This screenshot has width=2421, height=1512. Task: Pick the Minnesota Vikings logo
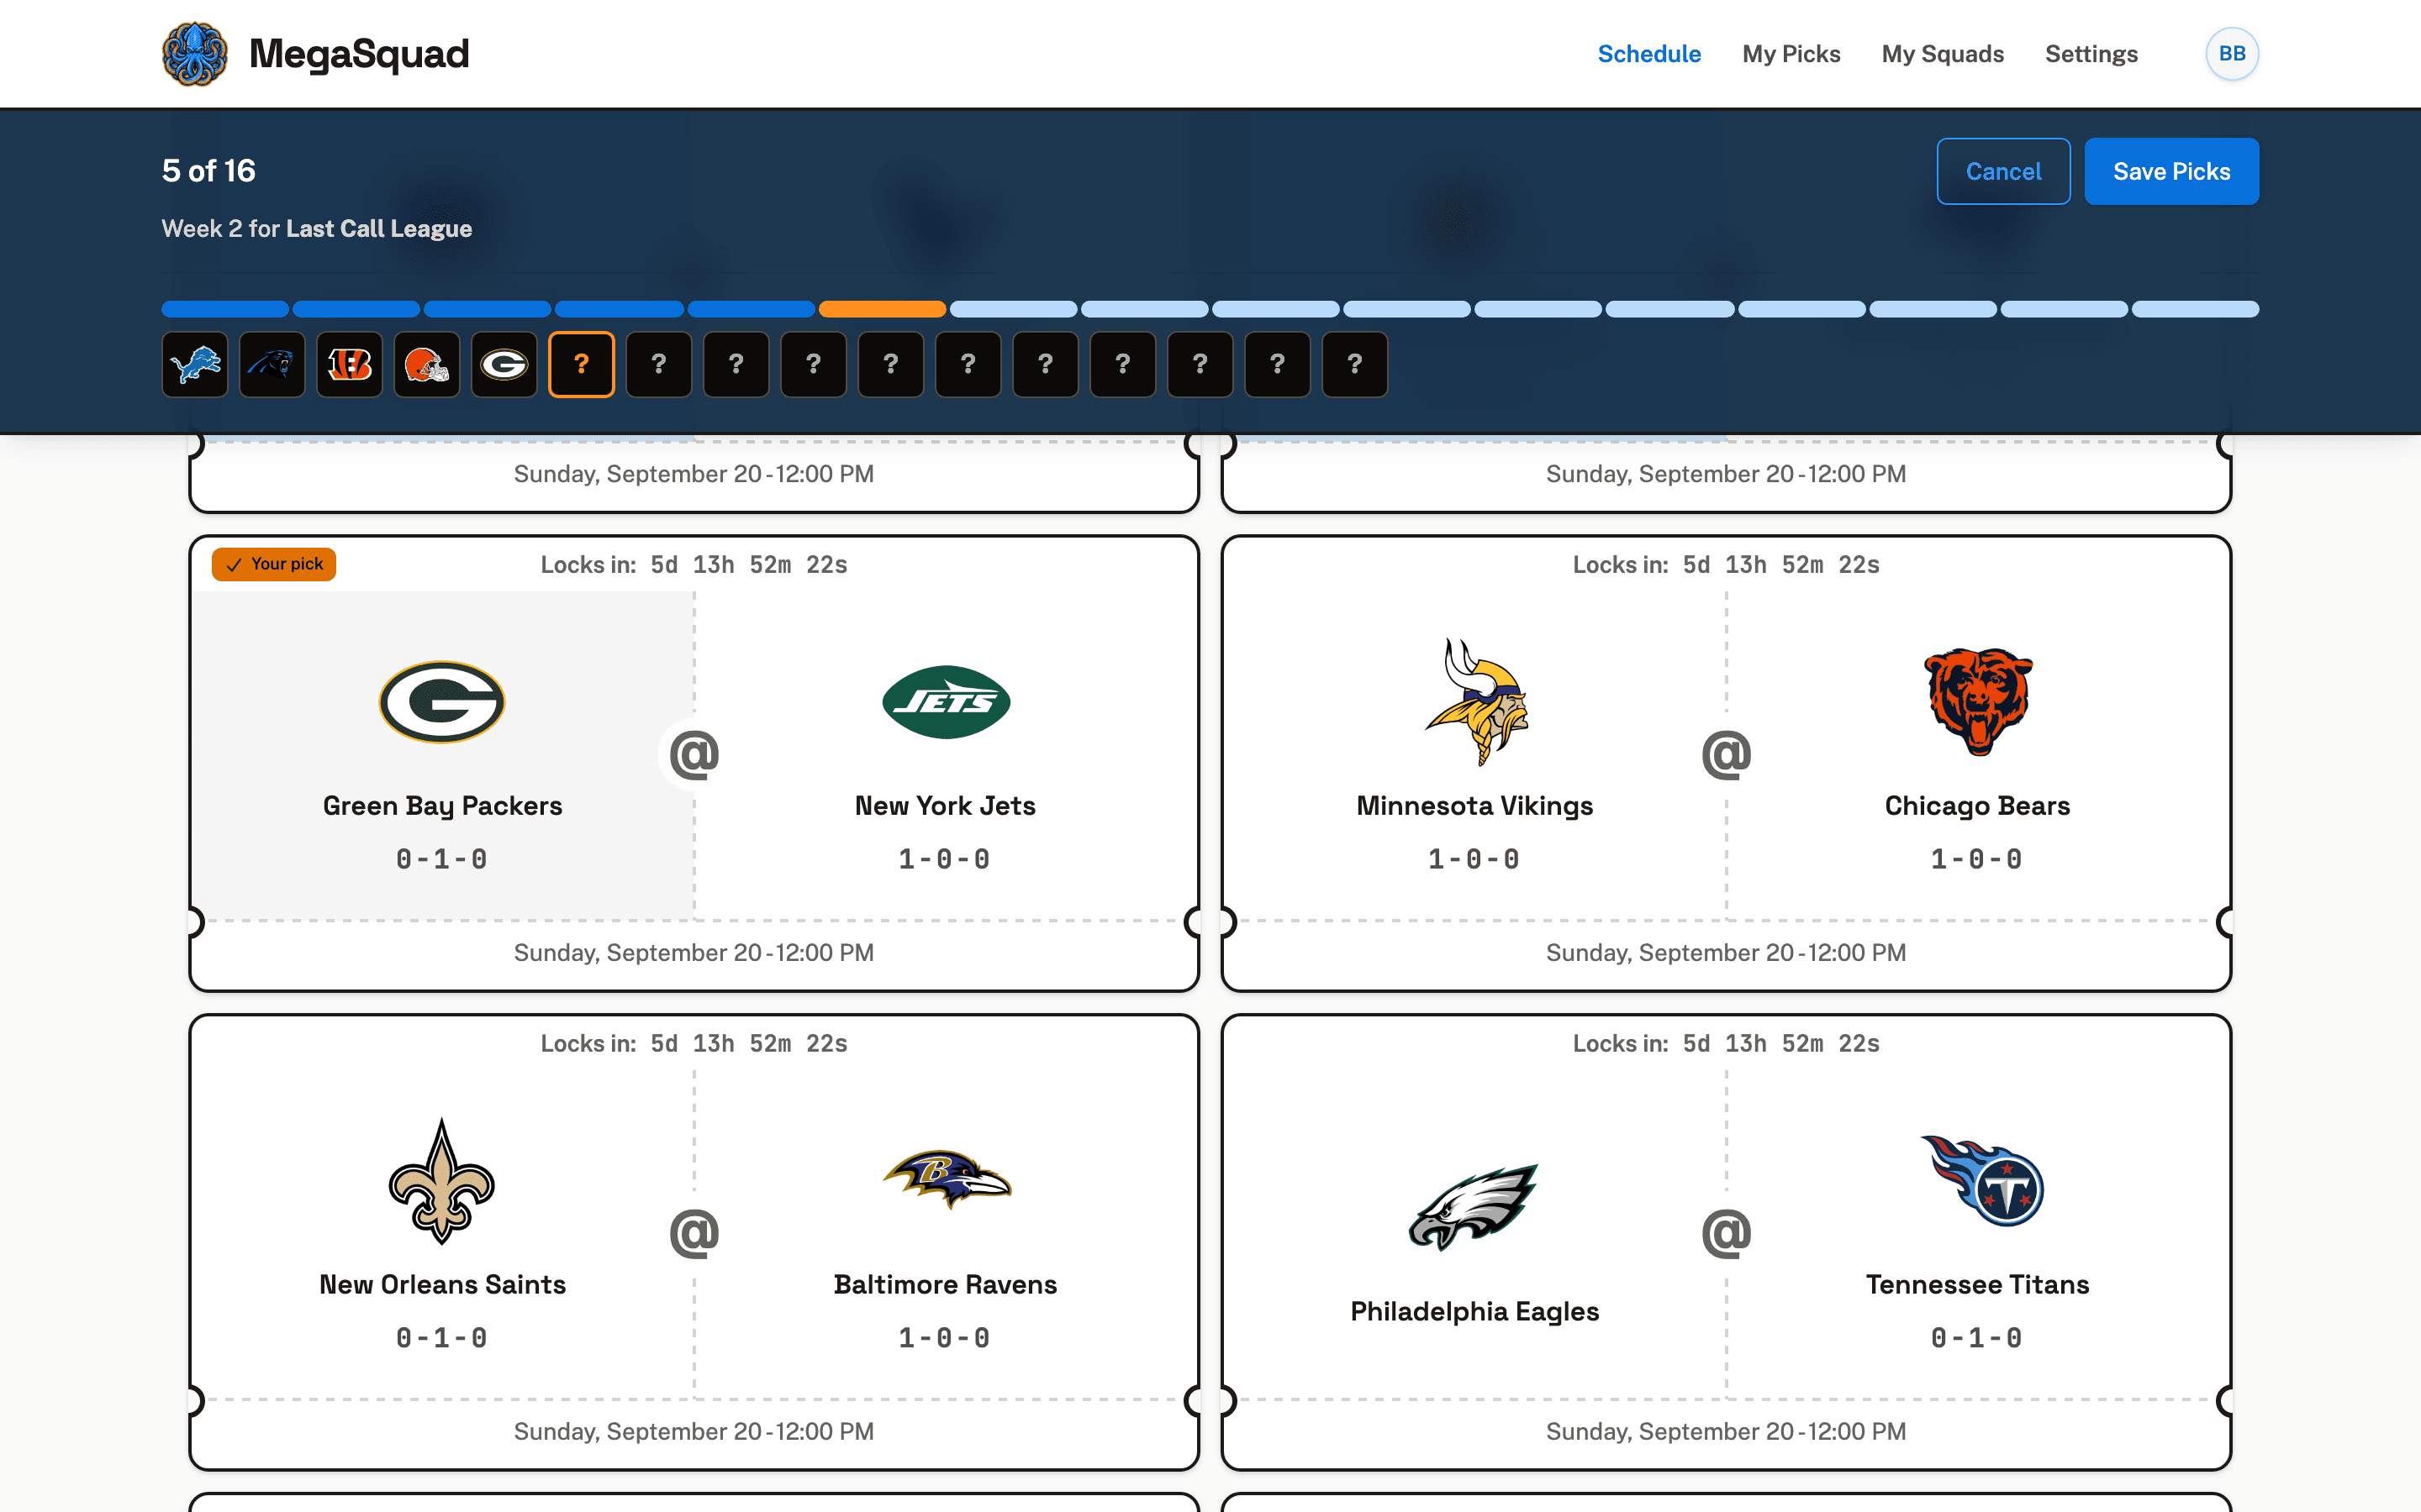[x=1475, y=702]
